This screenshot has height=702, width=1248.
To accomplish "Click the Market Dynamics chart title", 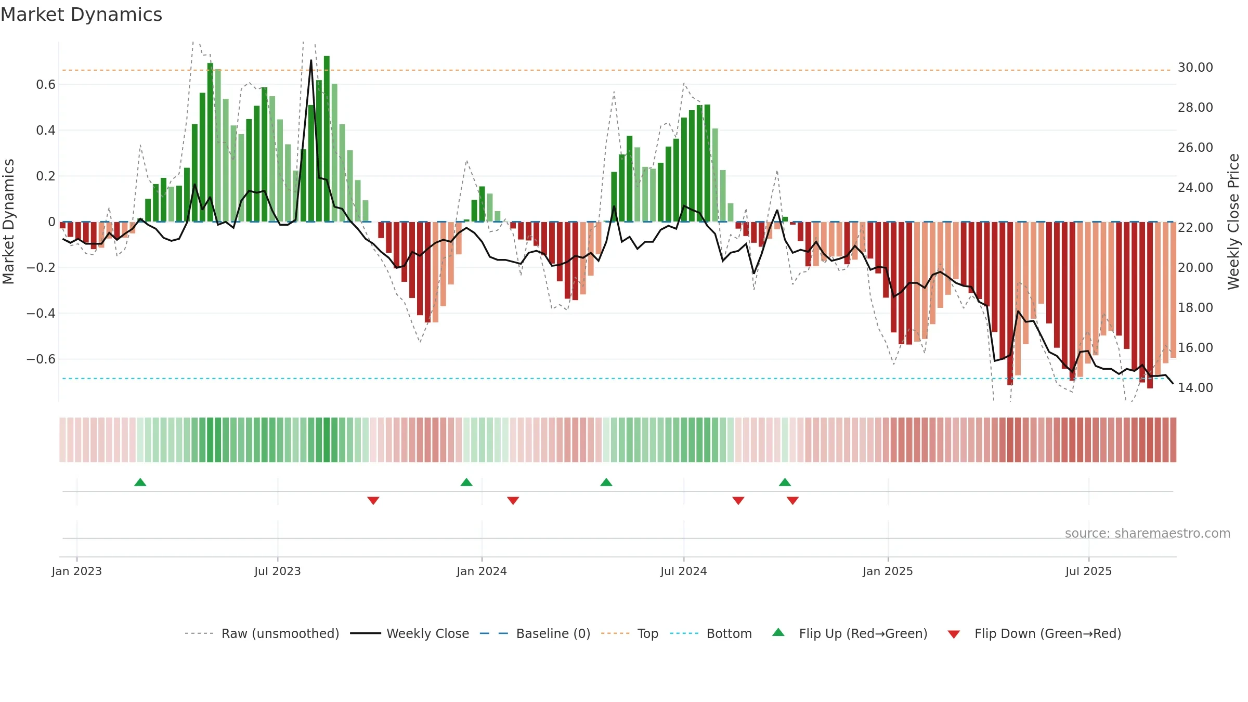I will (x=81, y=15).
